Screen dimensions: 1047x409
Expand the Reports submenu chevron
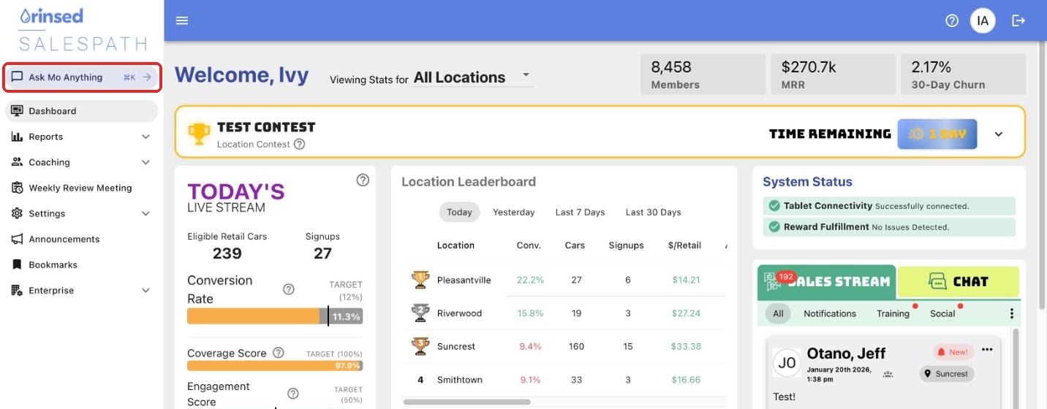[145, 137]
